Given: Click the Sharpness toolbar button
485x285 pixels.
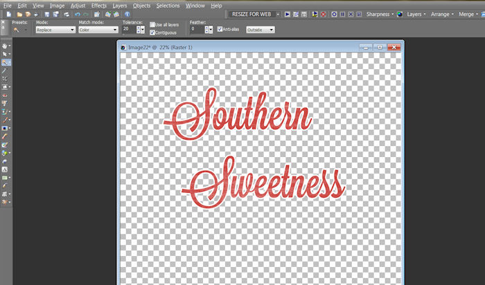Looking at the screenshot, I should pyautogui.click(x=379, y=14).
